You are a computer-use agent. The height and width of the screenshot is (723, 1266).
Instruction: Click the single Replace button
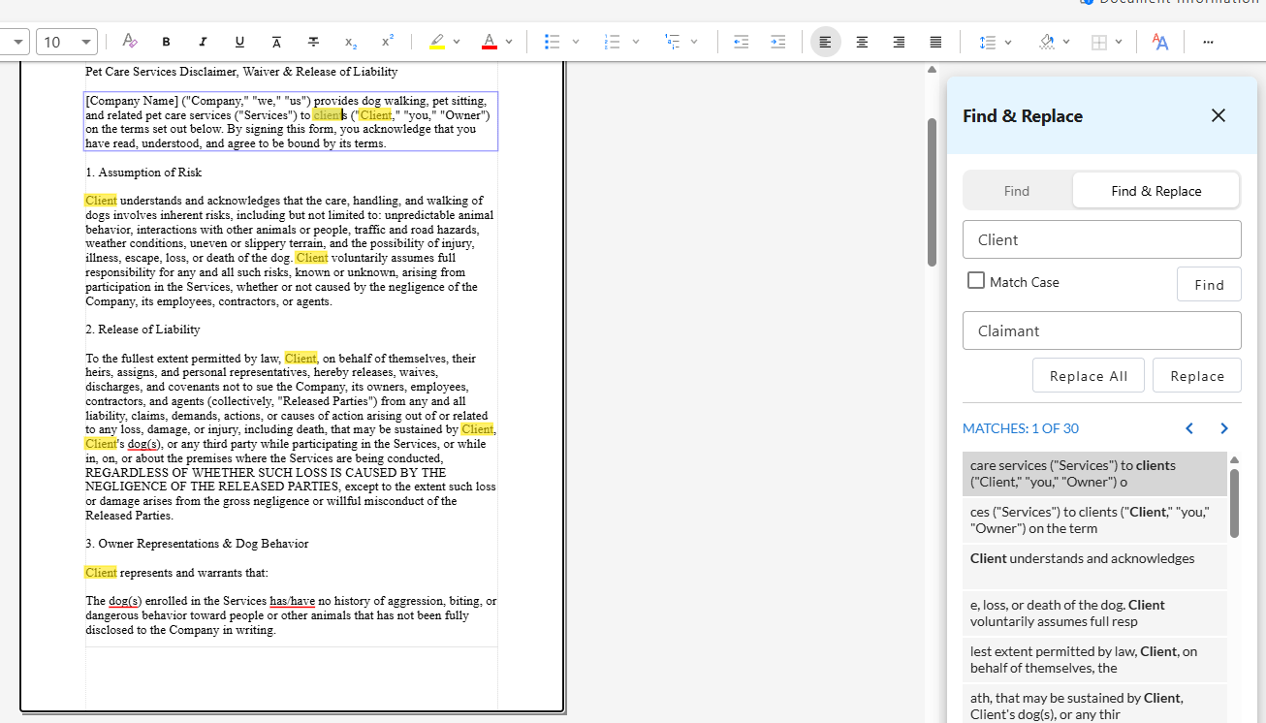pyautogui.click(x=1197, y=376)
